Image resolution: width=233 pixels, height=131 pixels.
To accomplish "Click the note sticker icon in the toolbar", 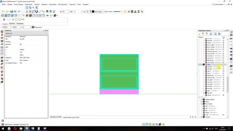I will coord(125,11).
